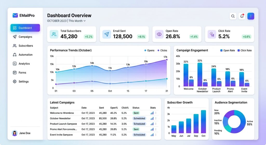The width and height of the screenshot is (266, 145).
Task: Click the Sent badge for Welcome to Wrembrox
Action: click(x=136, y=113)
